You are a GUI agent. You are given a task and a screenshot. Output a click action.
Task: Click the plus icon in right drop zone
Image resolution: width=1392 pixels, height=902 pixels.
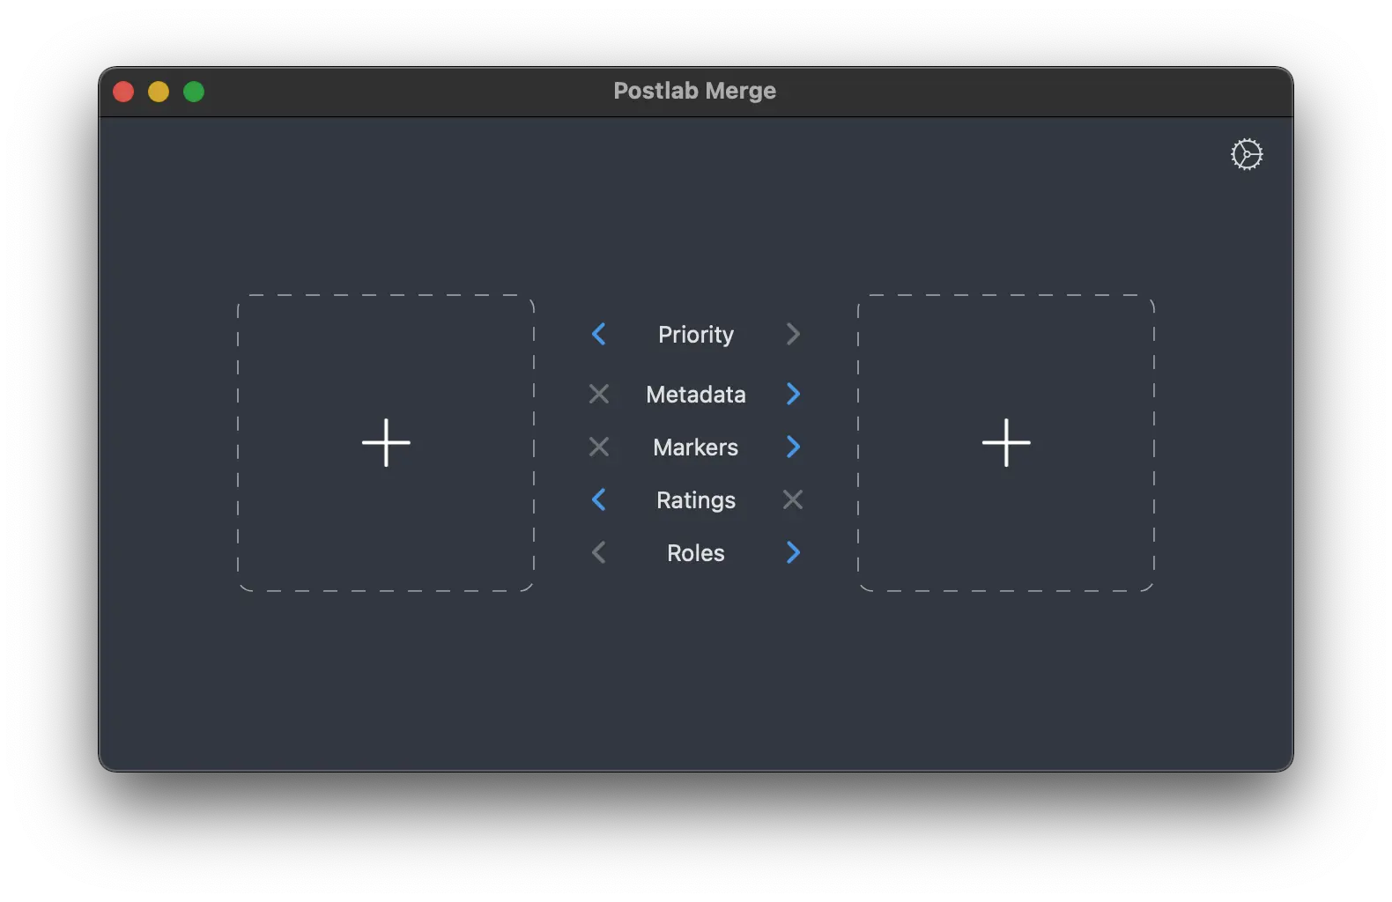[1006, 442]
